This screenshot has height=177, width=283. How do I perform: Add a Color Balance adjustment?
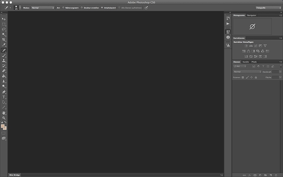tap(249, 51)
